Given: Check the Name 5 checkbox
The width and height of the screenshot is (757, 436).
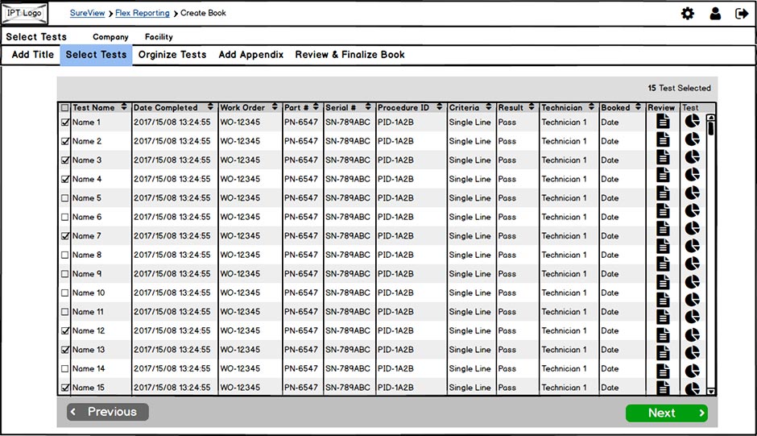Looking at the screenshot, I should (65, 198).
